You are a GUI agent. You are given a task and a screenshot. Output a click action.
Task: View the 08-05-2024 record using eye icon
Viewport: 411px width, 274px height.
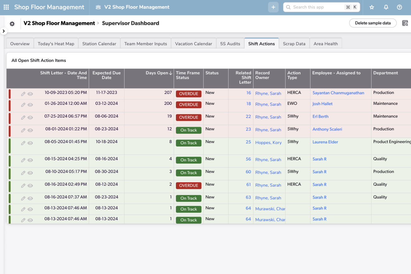pyautogui.click(x=30, y=143)
